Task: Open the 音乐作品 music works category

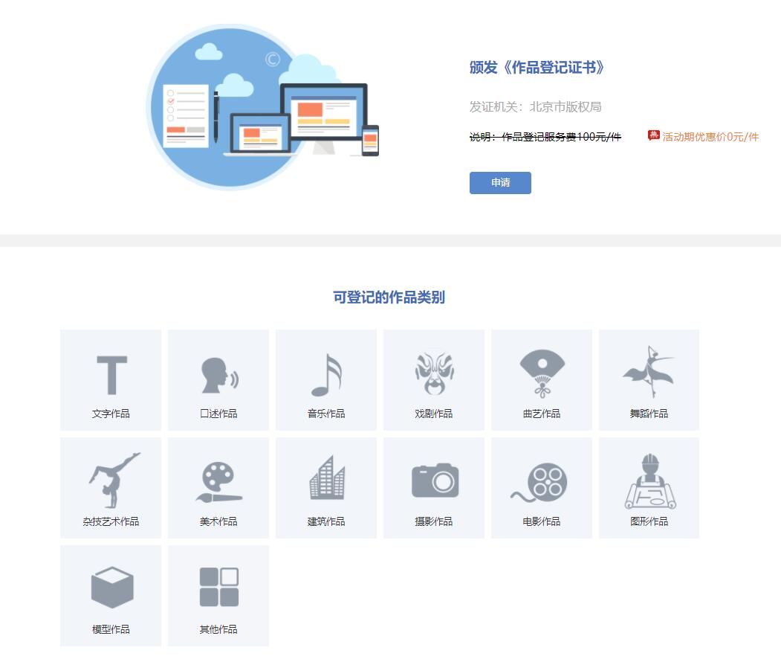Action: tap(325, 379)
